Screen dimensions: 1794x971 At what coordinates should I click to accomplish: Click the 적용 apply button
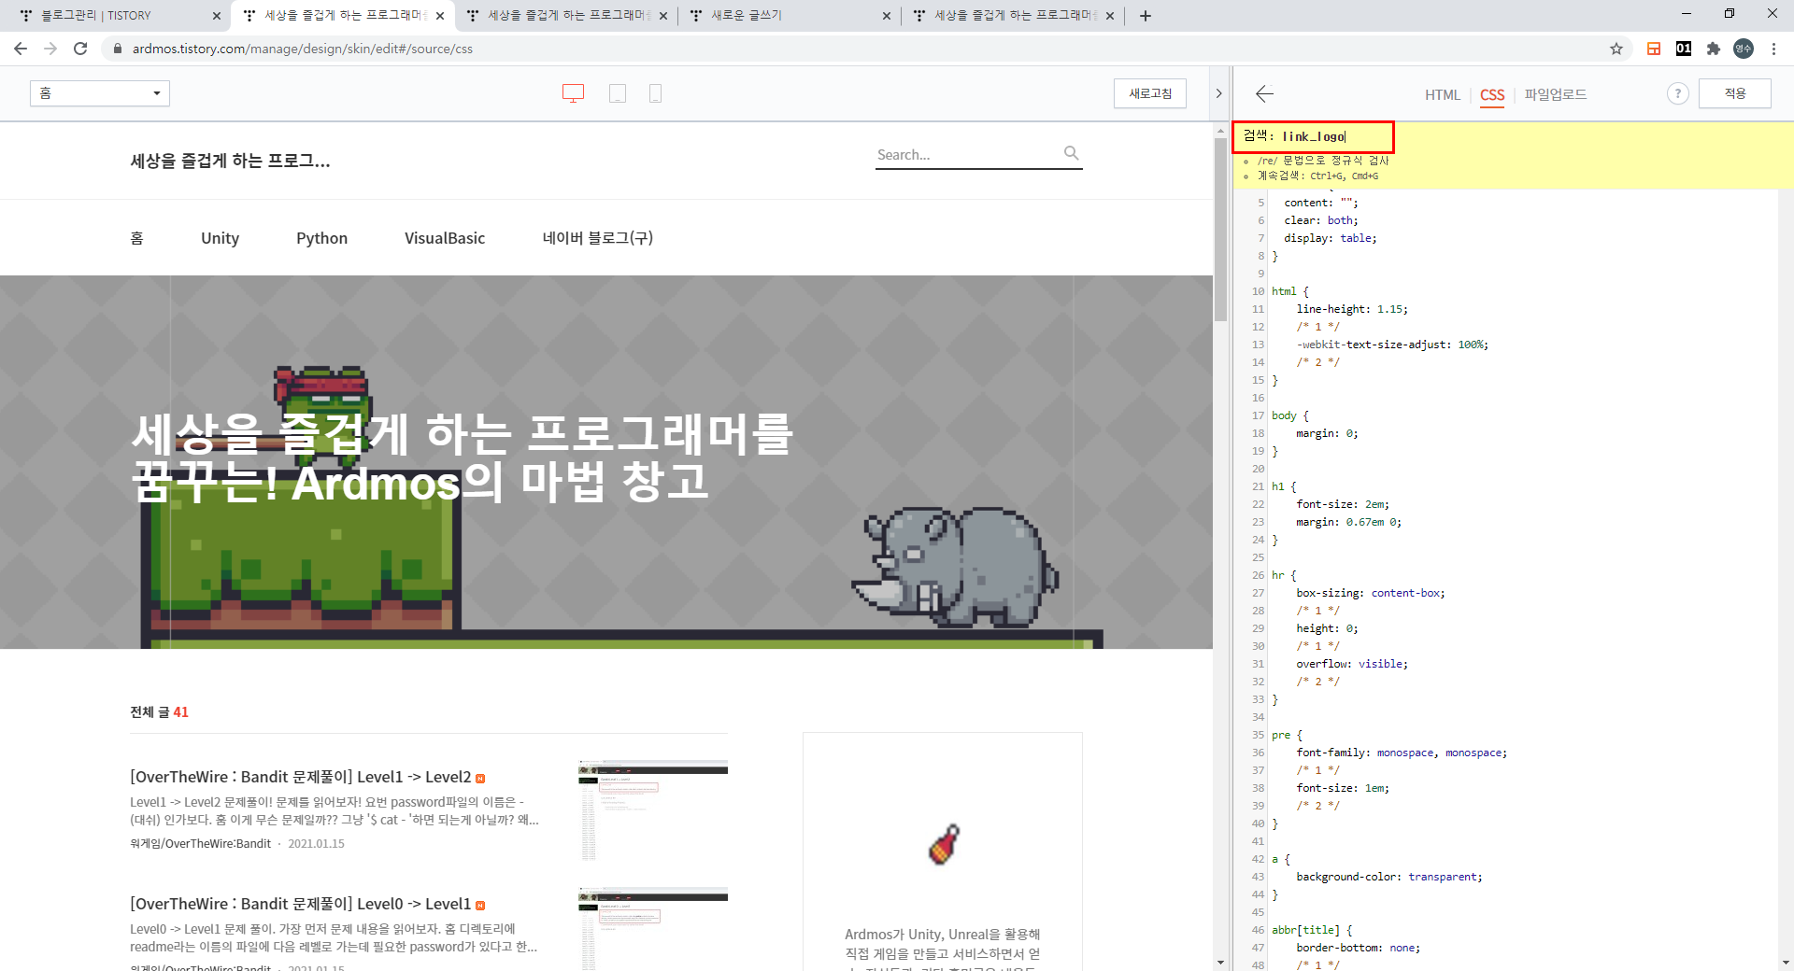(1735, 93)
